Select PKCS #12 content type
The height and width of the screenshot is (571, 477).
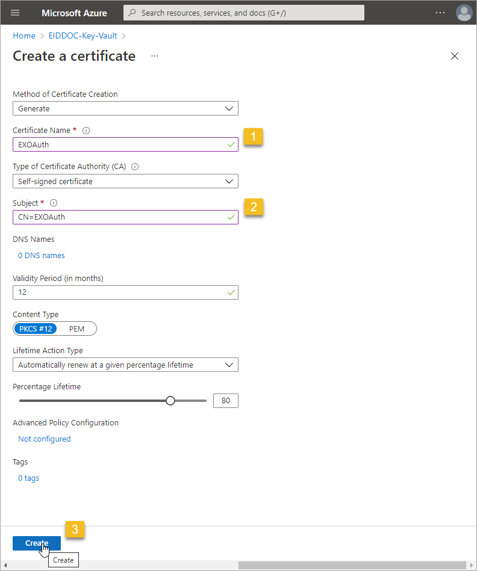[x=36, y=329]
